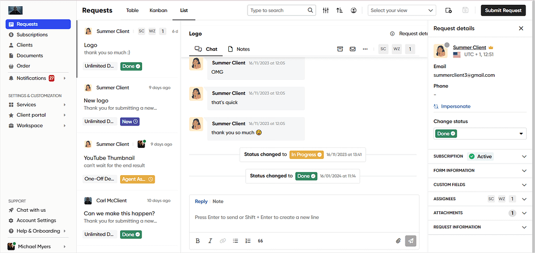
Task: Open Clients in the sidebar
Action: click(25, 45)
